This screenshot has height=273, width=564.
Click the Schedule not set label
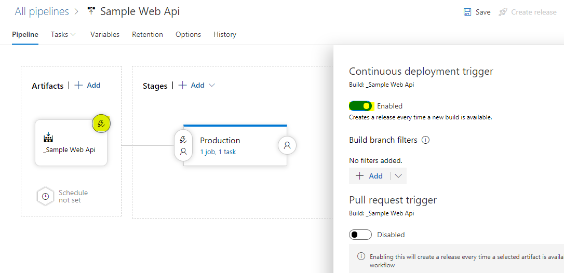[73, 196]
